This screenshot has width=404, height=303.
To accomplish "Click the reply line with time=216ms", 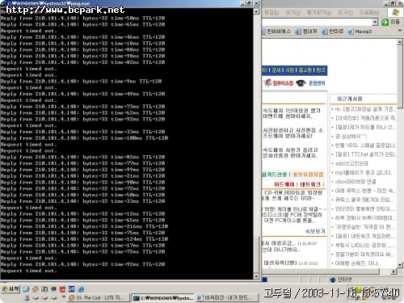I will coord(84,226).
